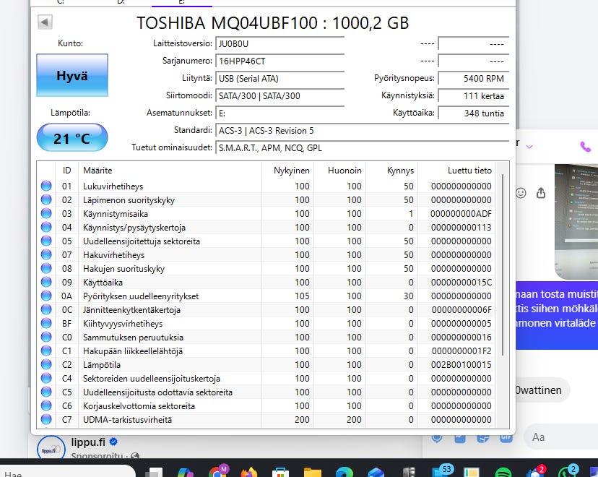598x477 pixels.
Task: Click the purple message bubble in the chat
Action: click(x=556, y=315)
